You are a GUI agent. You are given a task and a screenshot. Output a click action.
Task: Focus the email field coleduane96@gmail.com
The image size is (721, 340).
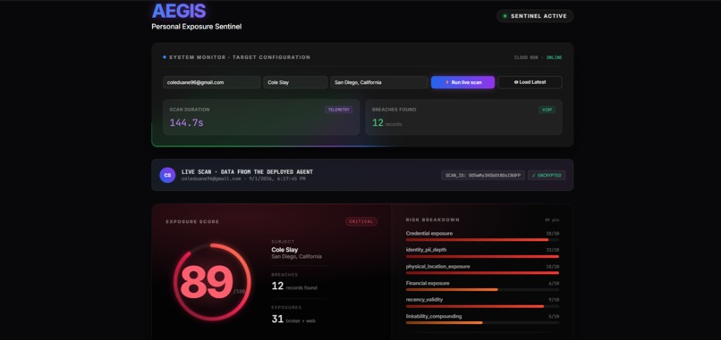tap(211, 83)
